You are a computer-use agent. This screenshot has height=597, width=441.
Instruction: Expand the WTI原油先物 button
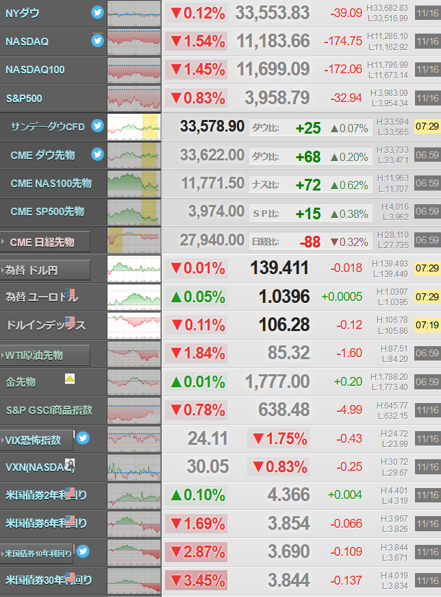tap(45, 355)
